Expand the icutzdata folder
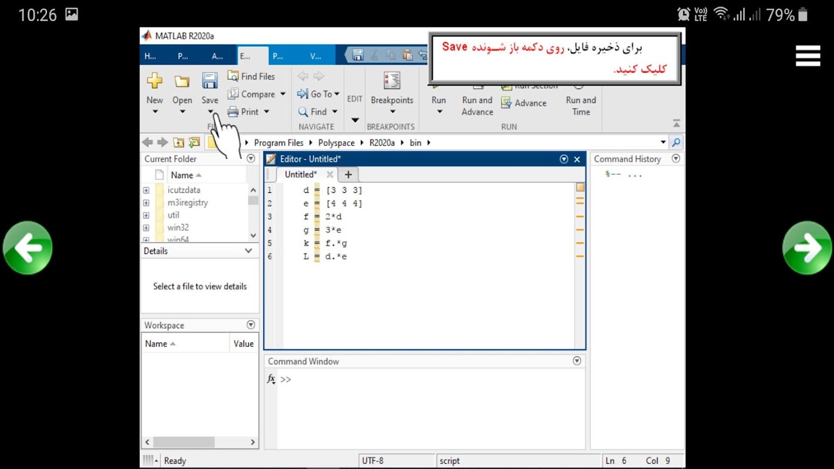The height and width of the screenshot is (469, 834). 146,190
